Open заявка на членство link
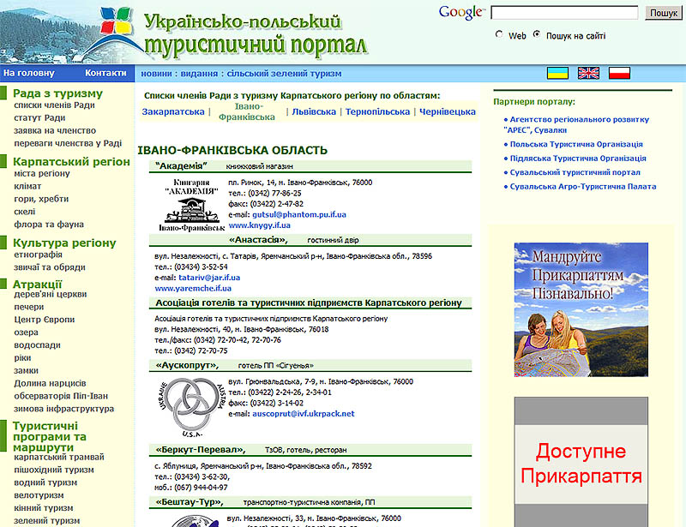686x527 pixels. 55,130
